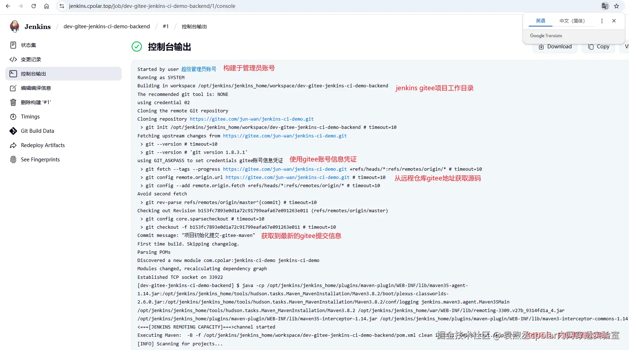Click the Redeploy Artifacts arrow icon
The image size is (629, 350).
click(13, 145)
